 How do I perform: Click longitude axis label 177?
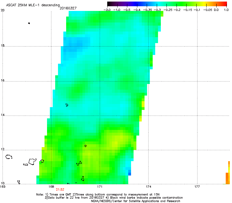197,187
